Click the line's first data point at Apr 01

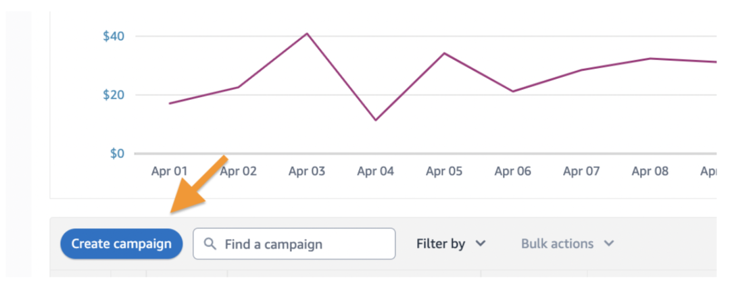[170, 103]
